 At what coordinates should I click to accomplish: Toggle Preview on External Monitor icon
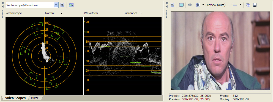181,5
